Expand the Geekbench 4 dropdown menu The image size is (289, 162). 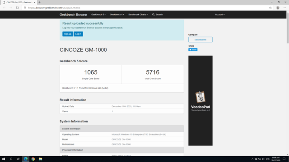[117, 14]
